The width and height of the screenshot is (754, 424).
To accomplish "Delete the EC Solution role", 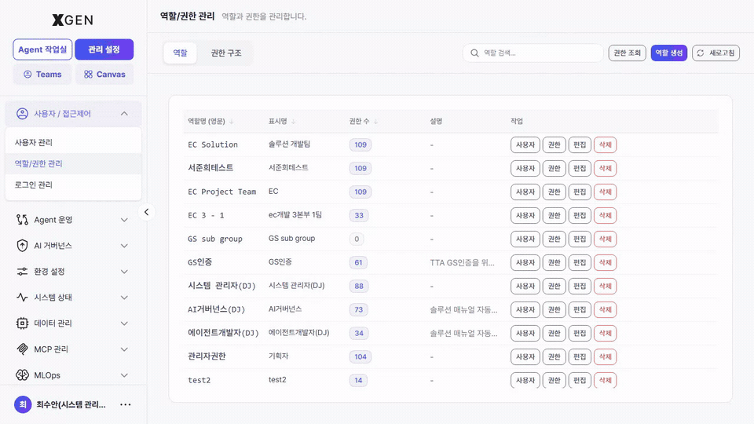I will coord(605,144).
